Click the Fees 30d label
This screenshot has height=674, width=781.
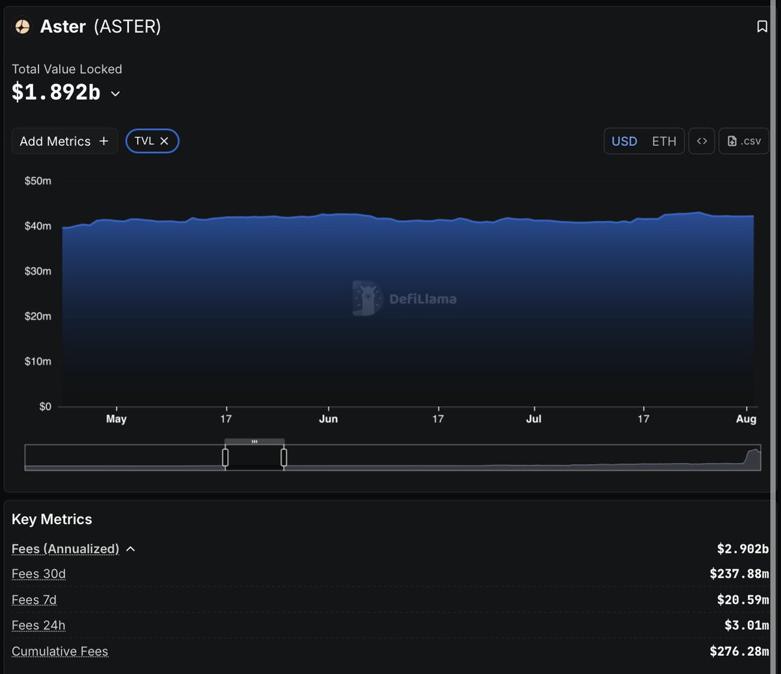pos(38,574)
